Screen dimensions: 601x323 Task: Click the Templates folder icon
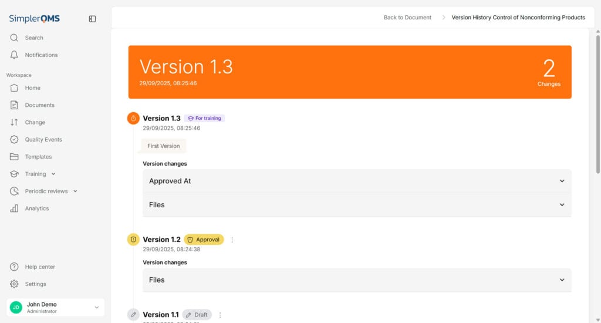pyautogui.click(x=14, y=157)
